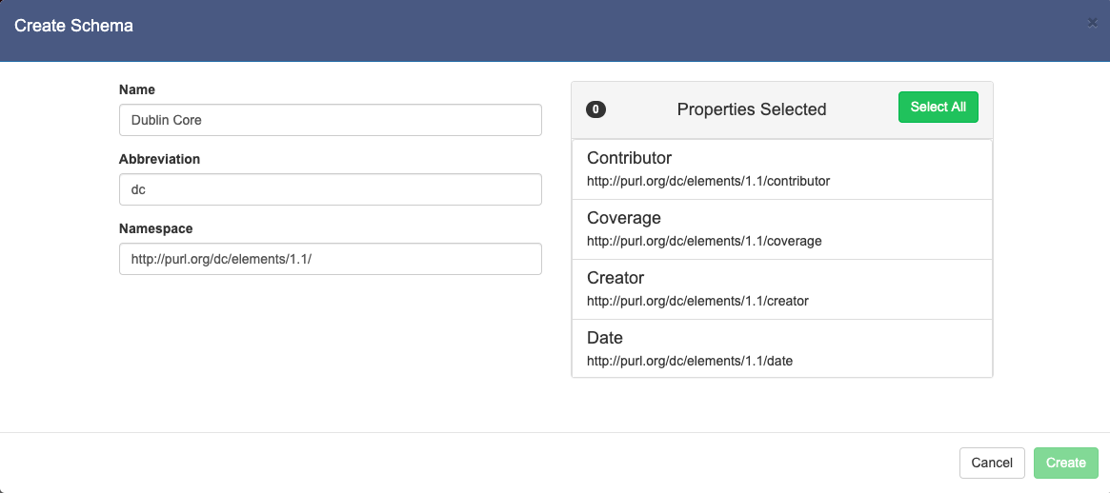Click the coverage purl.org URL text
This screenshot has width=1110, height=493.
click(704, 241)
